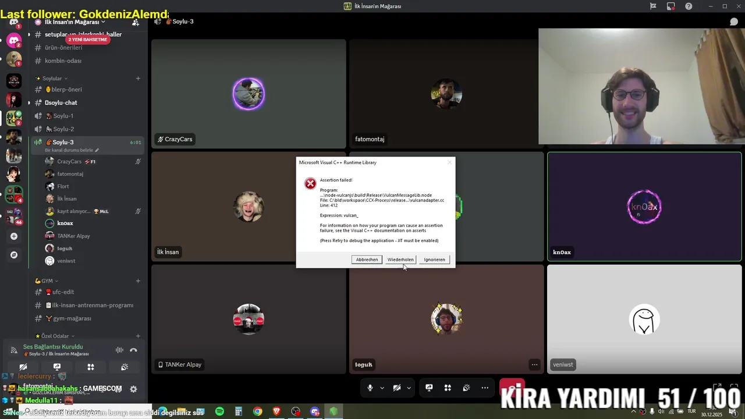
Task: Show hidden system tray icons arrow
Action: click(x=634, y=411)
